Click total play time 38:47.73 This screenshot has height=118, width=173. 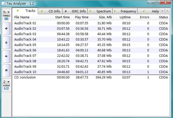(82, 77)
